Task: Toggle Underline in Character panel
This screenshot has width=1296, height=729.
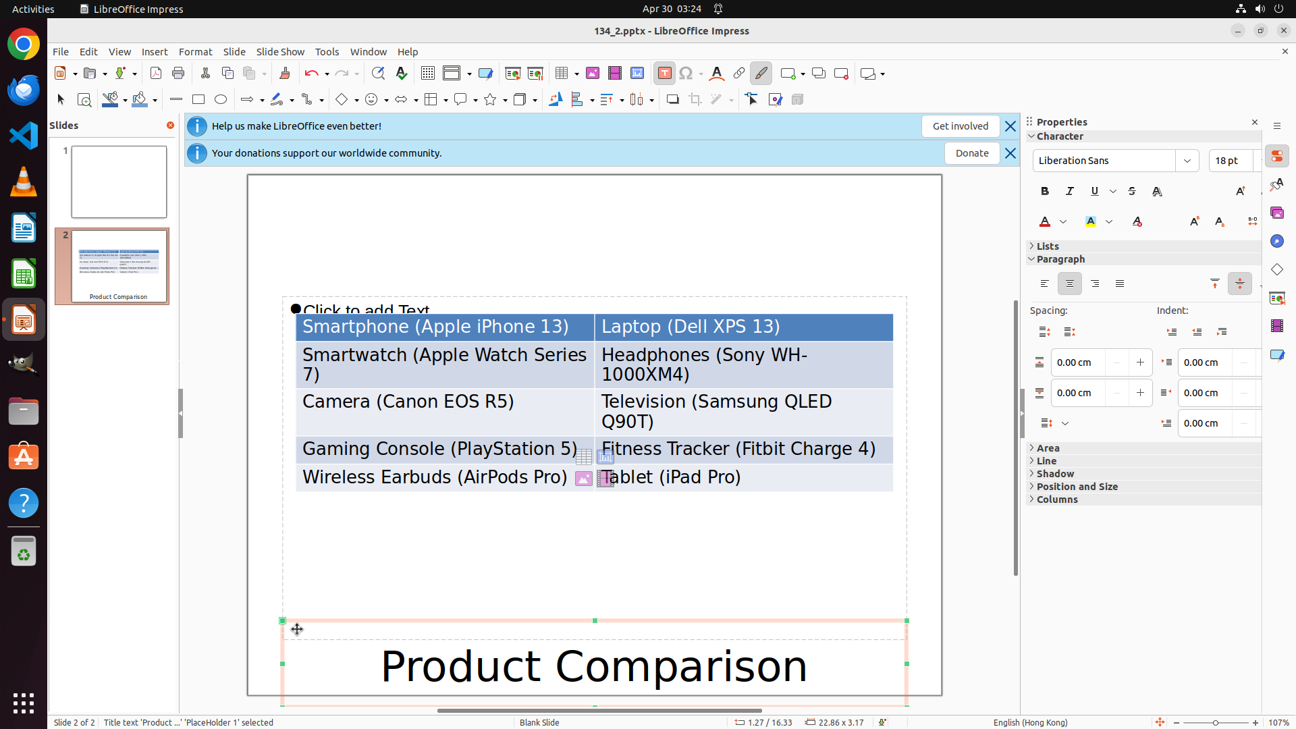Action: (1095, 192)
